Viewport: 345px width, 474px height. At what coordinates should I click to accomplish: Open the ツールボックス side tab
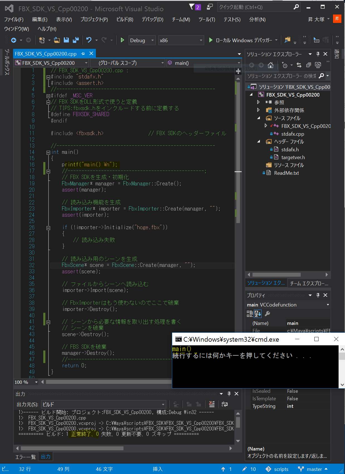(x=7, y=62)
